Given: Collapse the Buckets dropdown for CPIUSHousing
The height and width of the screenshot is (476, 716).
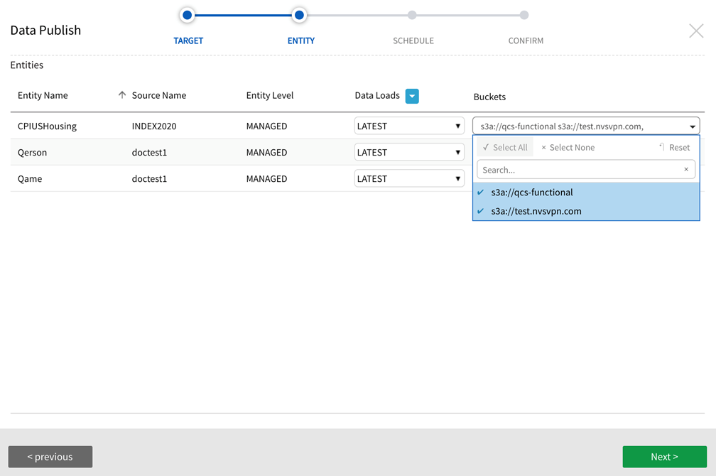Looking at the screenshot, I should pos(692,126).
